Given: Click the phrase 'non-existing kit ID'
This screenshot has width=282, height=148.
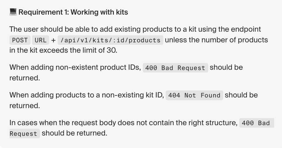Looking at the screenshot, I should pyautogui.click(x=133, y=95).
